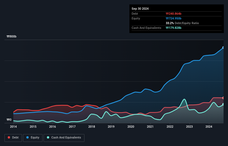228x146 pixels.
Task: Click the 2022 x-axis label
Action: point(170,127)
